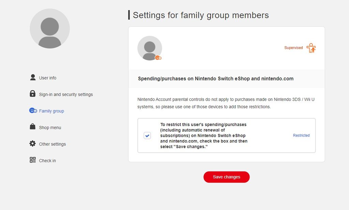349x210 pixels.
Task: Click the blue Restricted status label
Action: [301, 135]
